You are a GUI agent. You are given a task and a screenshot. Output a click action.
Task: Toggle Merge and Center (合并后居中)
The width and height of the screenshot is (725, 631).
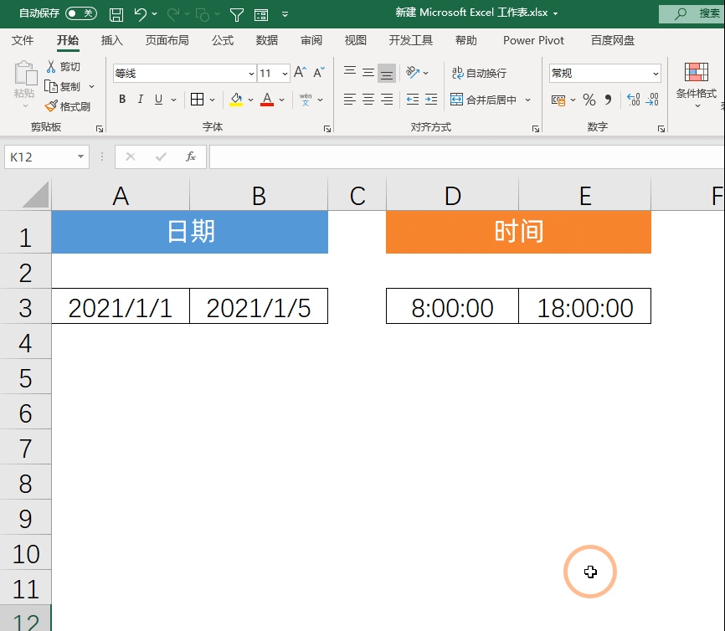click(x=484, y=100)
